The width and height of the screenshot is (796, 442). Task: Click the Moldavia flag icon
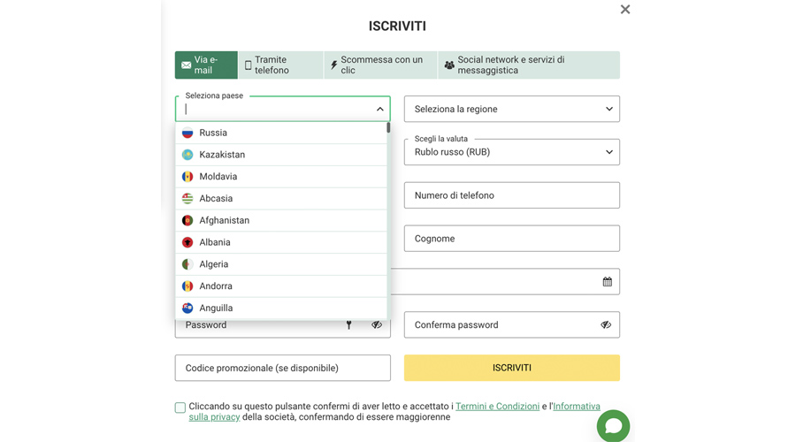tap(188, 177)
